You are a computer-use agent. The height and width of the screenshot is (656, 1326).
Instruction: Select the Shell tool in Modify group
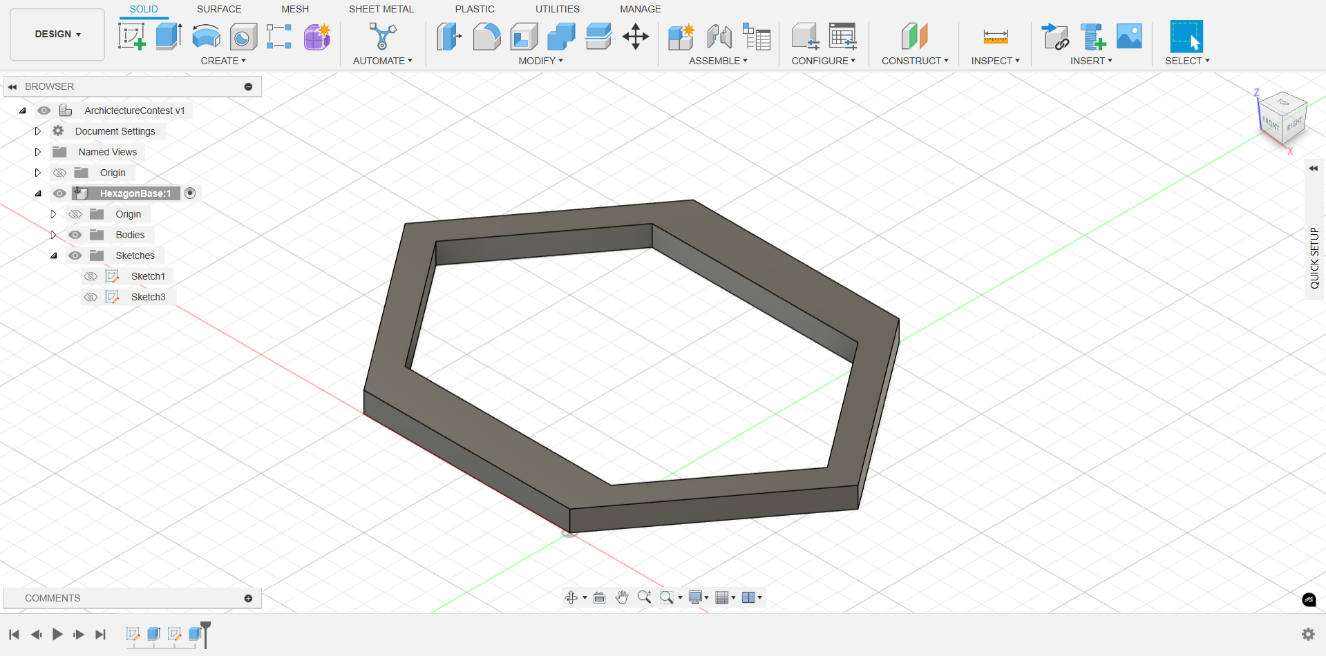pyautogui.click(x=524, y=37)
